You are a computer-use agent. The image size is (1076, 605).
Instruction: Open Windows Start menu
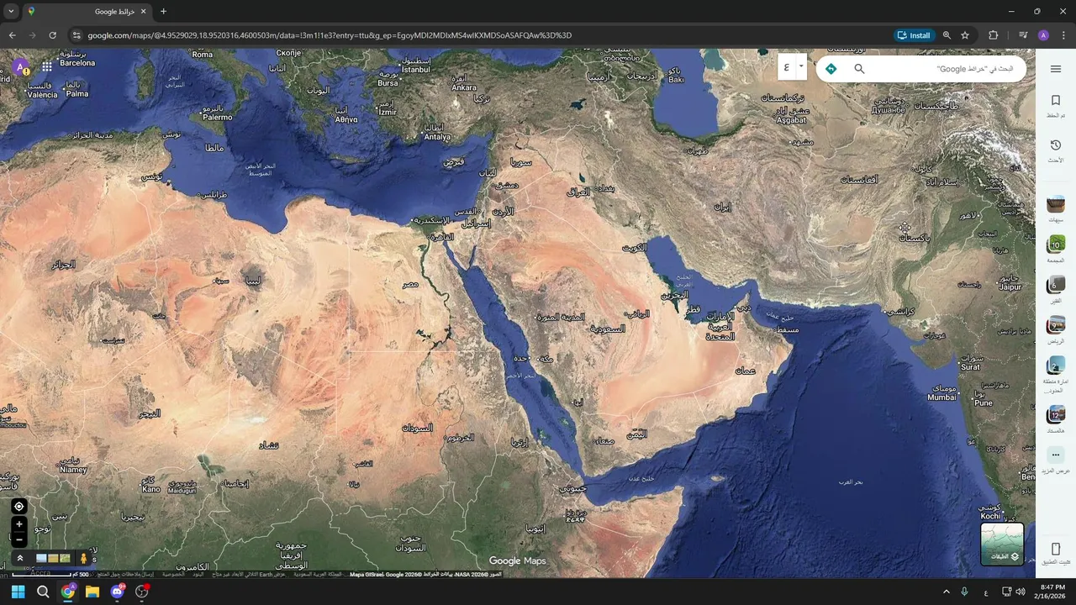(18, 592)
